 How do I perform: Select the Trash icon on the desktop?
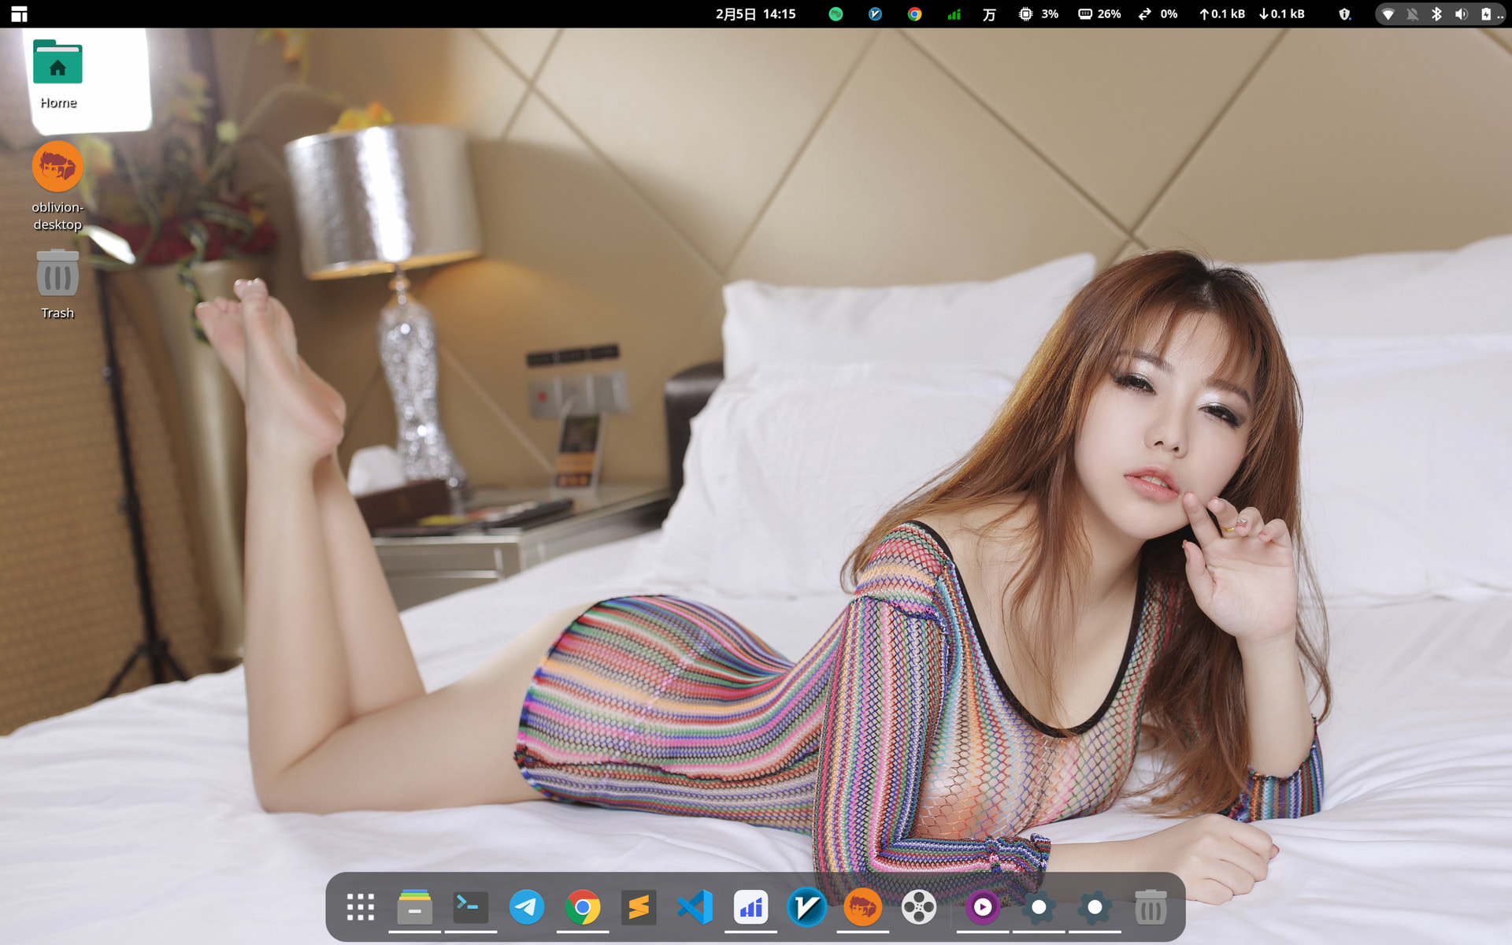click(x=57, y=284)
